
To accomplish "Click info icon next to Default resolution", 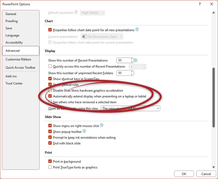I will click(x=76, y=12).
